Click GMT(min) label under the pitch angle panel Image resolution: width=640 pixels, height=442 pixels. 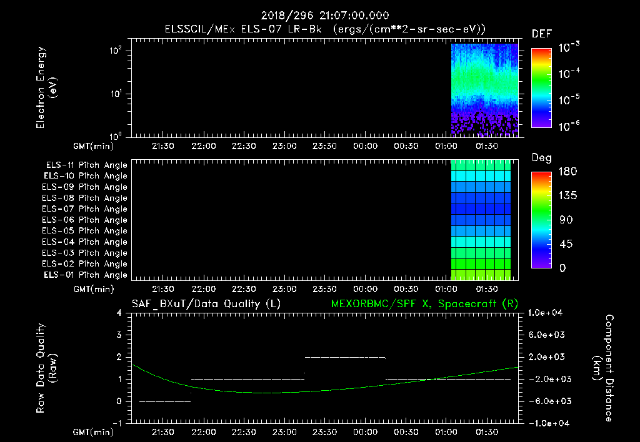[x=94, y=290]
